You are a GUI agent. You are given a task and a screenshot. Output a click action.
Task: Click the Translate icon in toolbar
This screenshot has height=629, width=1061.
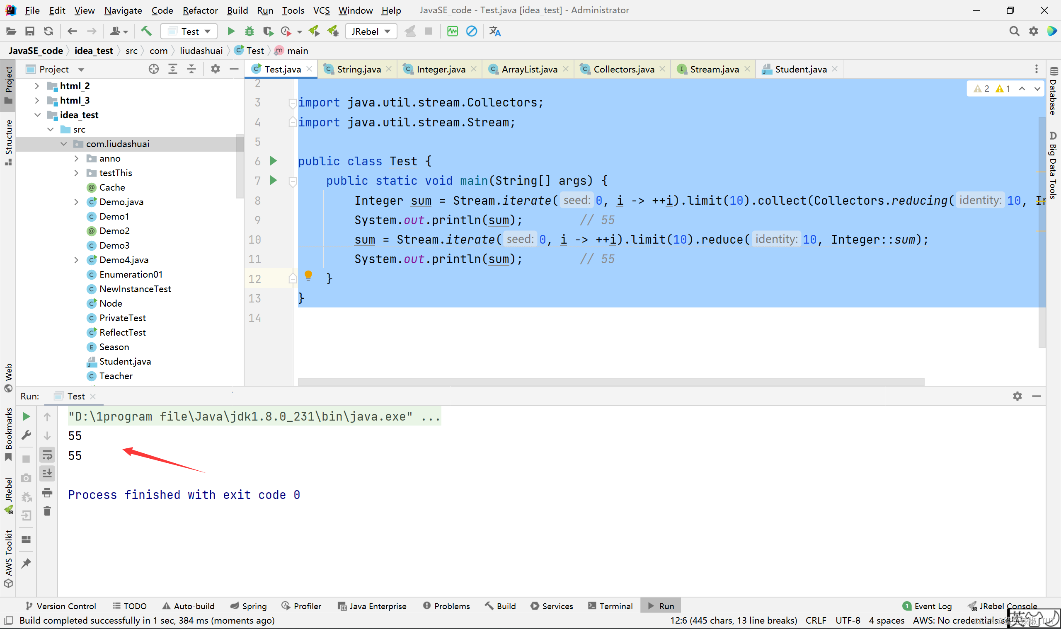click(x=495, y=31)
